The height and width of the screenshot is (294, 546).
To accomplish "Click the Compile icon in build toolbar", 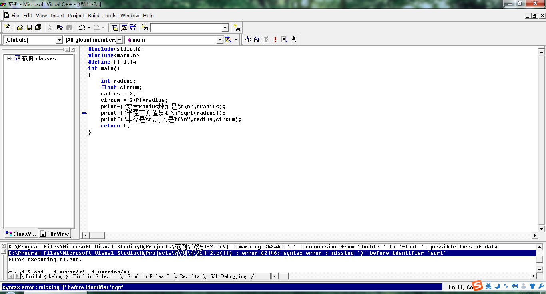I will pos(248,40).
